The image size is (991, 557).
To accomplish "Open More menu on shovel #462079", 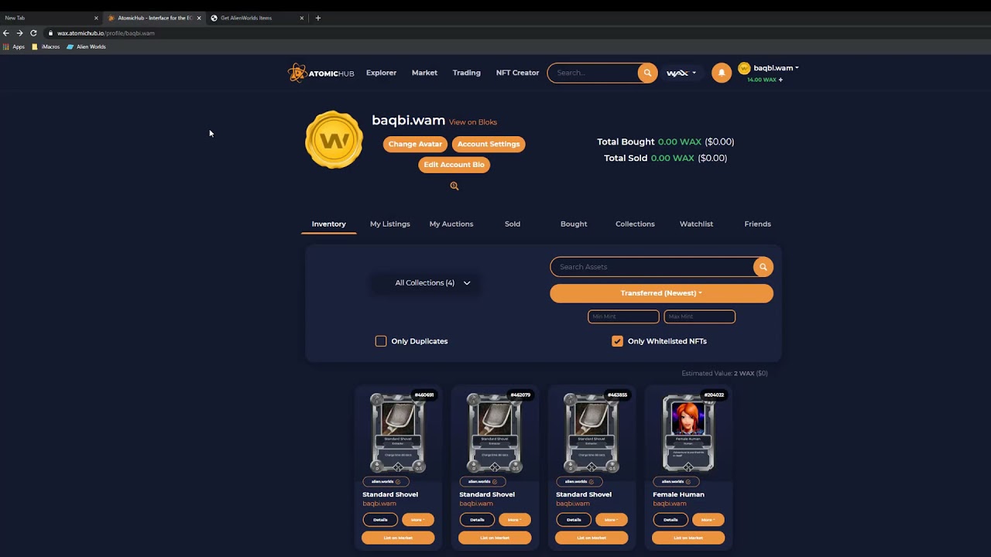I will (x=514, y=520).
